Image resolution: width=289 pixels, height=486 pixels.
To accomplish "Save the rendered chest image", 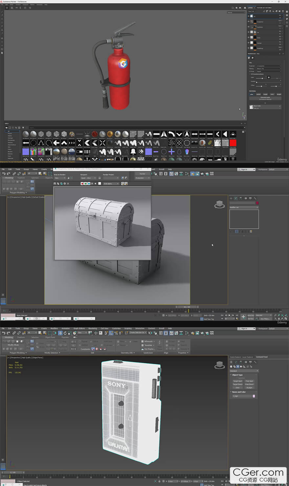I will point(55,183).
